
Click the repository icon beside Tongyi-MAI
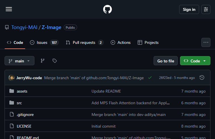coord(7,27)
